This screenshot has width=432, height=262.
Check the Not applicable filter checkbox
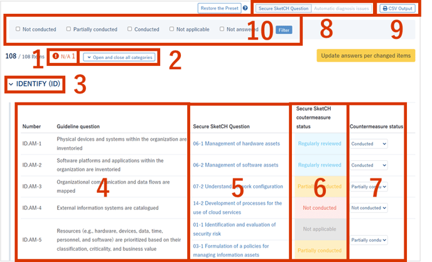171,29
